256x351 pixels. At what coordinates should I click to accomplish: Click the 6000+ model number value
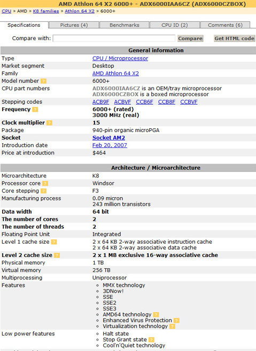[x=101, y=81]
